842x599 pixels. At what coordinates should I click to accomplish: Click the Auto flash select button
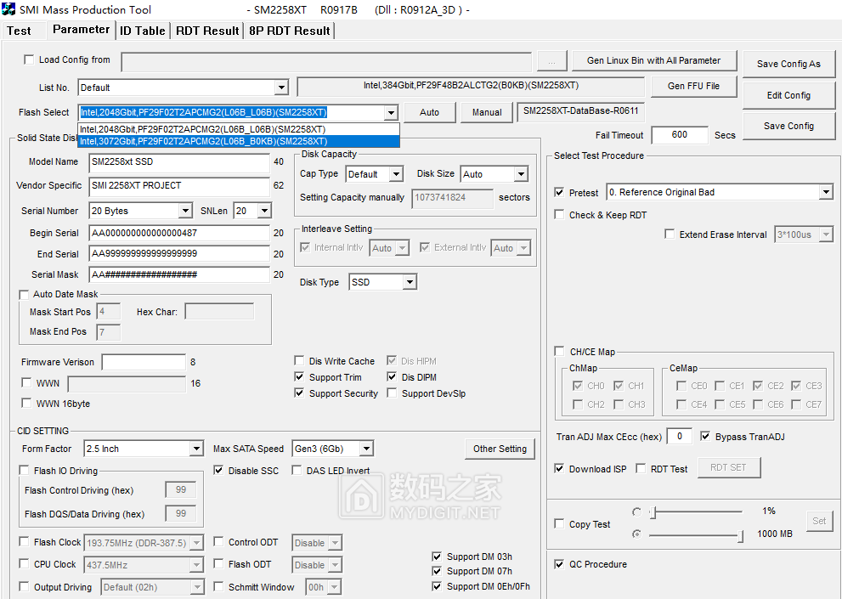[430, 112]
